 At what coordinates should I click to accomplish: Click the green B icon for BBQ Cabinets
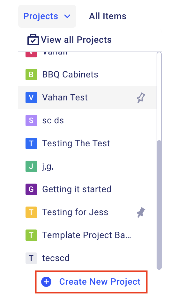click(31, 75)
